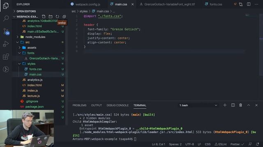Click ESLint warning status item
Screen dimensions: 263x147
pos(221,144)
